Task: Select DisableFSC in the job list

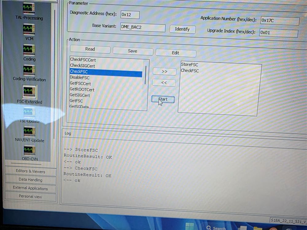Action: (80, 78)
